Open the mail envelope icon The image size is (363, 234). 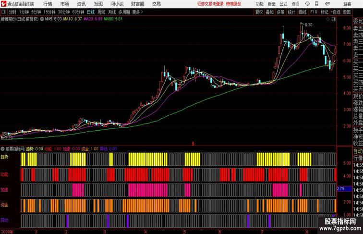[327, 4]
